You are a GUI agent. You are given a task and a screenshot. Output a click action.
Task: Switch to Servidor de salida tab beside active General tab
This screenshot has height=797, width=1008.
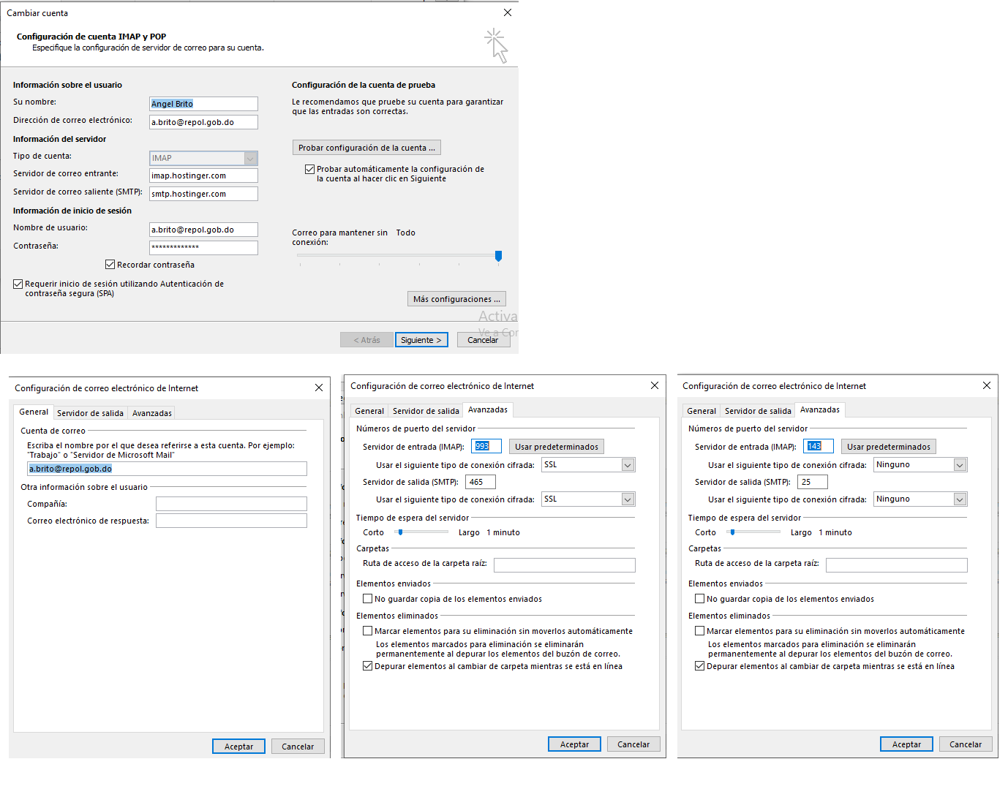pyautogui.click(x=90, y=413)
